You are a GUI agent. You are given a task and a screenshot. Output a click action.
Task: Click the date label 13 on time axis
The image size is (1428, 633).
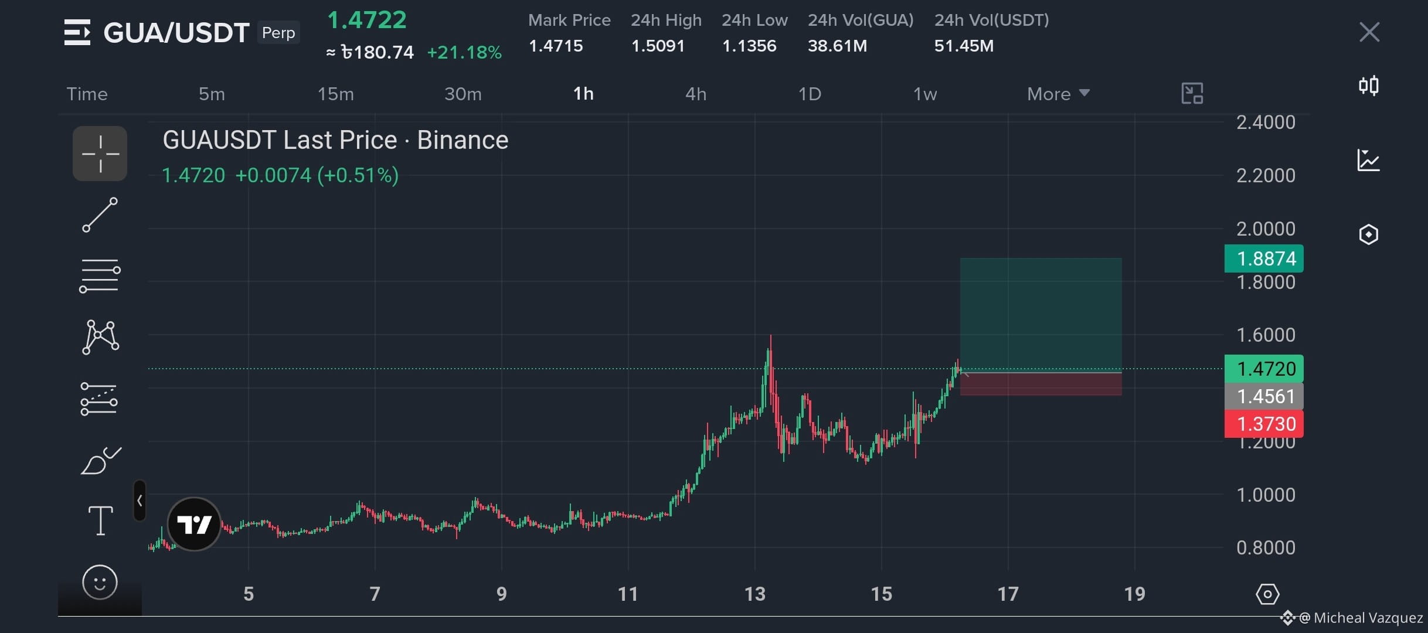755,594
